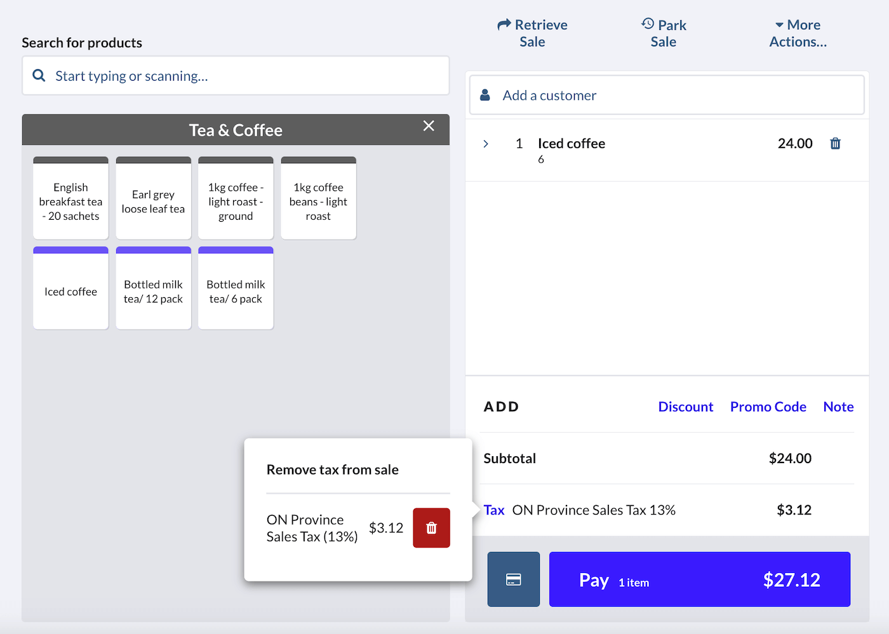Click the magnifier icon in product search
This screenshot has width=889, height=634.
tap(39, 76)
